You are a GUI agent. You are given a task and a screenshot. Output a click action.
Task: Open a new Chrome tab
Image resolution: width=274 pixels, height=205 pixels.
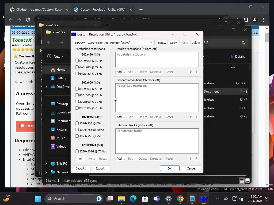coord(141,10)
